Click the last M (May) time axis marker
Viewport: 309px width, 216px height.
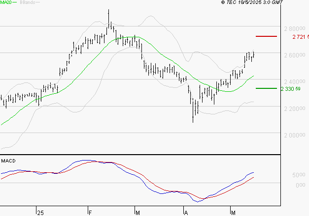pos(233,213)
